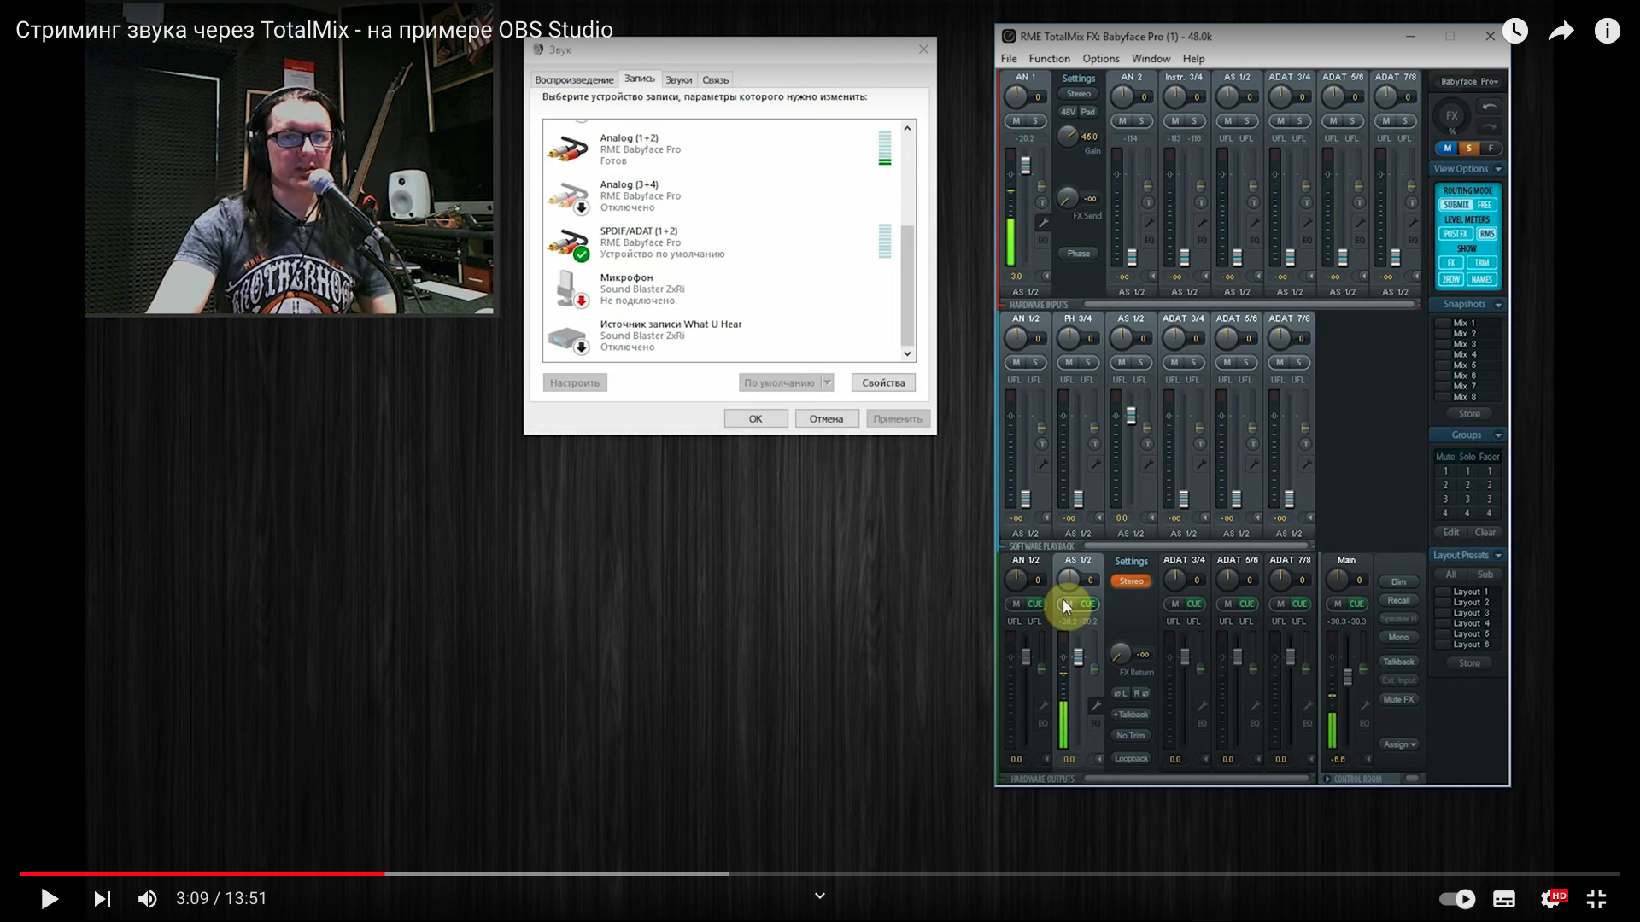Open the Function menu
Viewport: 1640px width, 922px height.
[x=1049, y=59]
